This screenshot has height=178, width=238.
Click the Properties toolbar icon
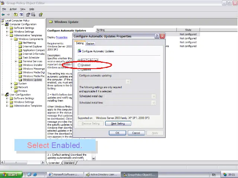point(28,15)
